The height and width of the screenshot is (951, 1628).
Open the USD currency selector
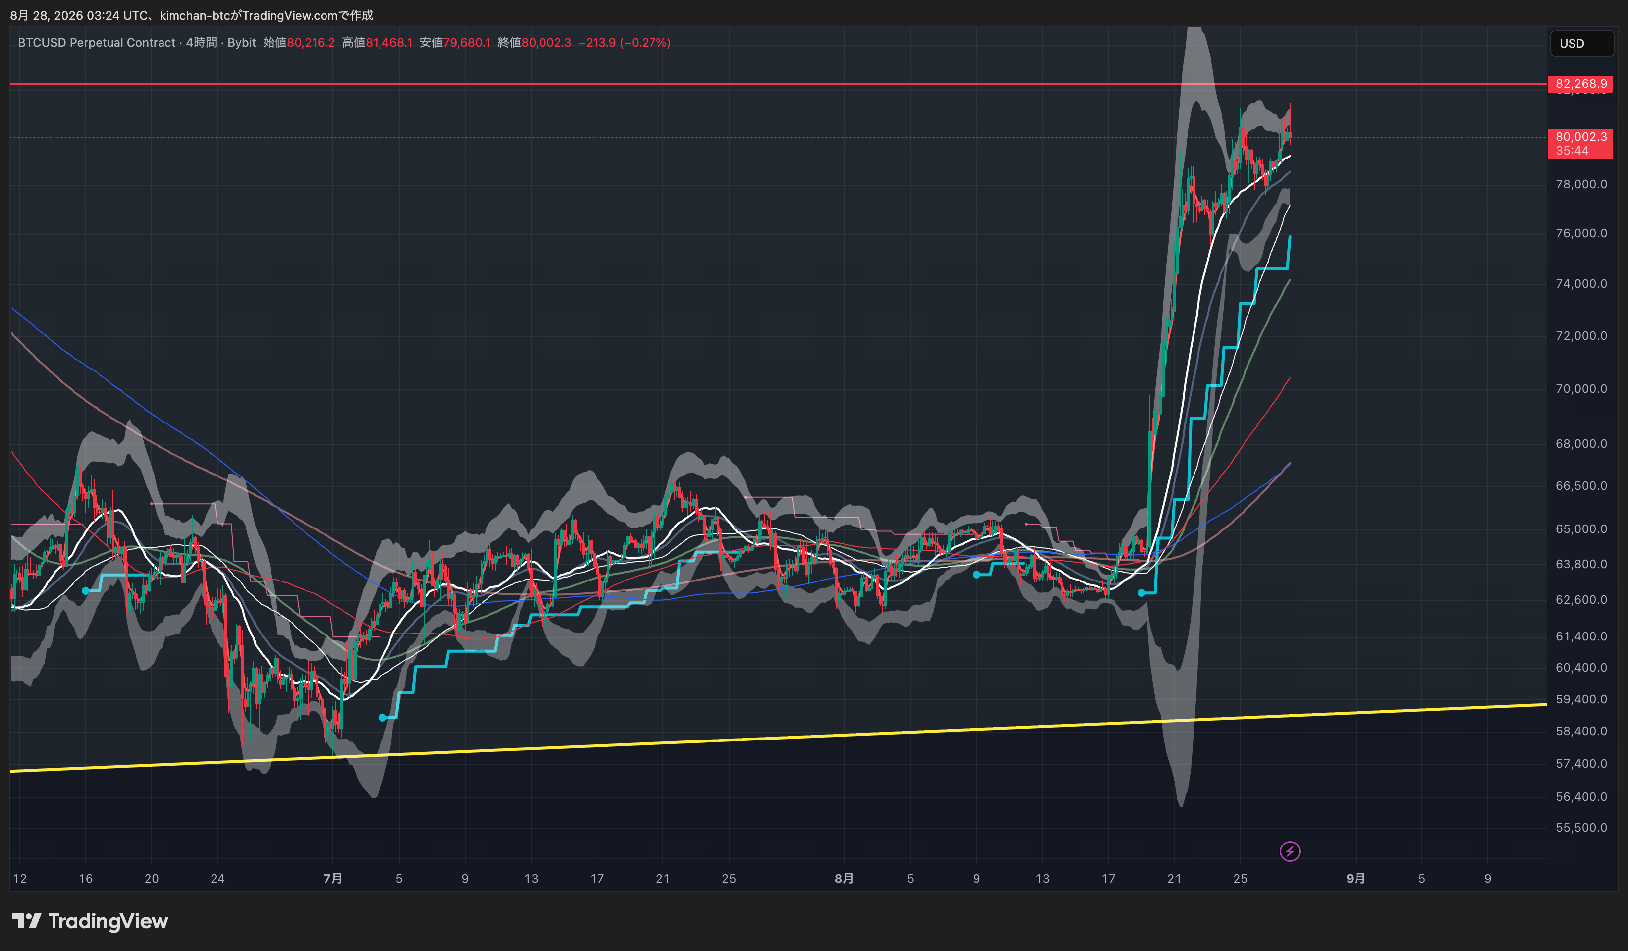(1581, 43)
